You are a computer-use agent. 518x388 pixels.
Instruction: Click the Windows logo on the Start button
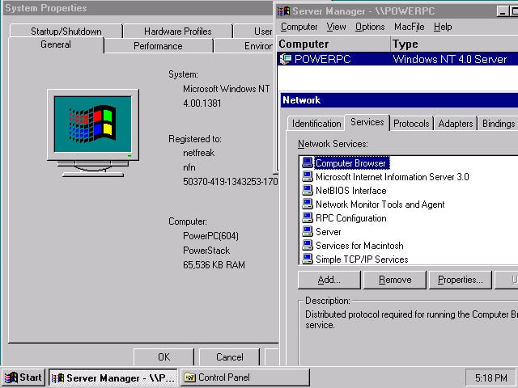click(11, 377)
